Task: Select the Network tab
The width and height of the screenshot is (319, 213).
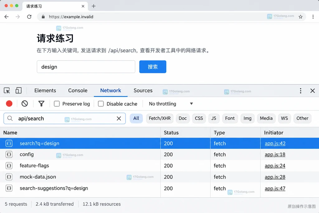Action: [x=111, y=90]
